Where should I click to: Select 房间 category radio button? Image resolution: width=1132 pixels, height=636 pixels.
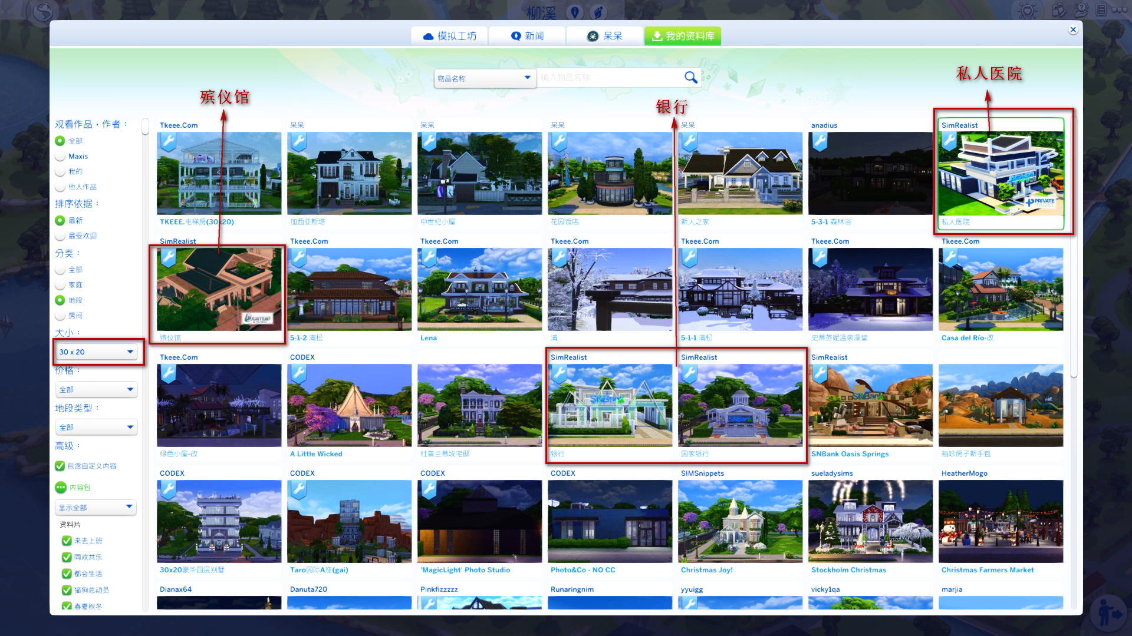coord(60,316)
